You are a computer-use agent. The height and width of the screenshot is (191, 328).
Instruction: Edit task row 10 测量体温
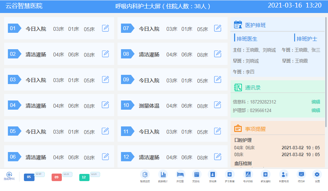218,105
